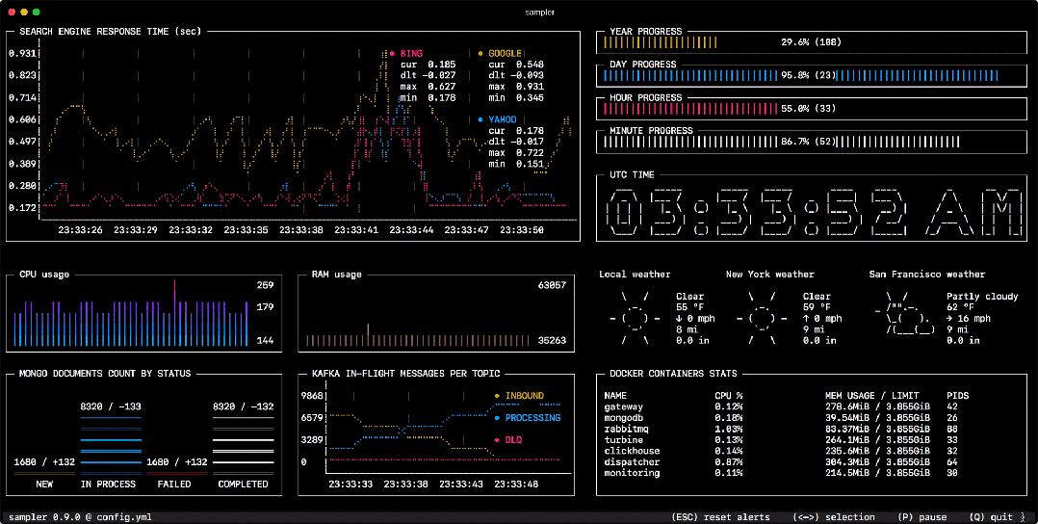Click the NAME column header
This screenshot has height=524, width=1038.
[615, 396]
